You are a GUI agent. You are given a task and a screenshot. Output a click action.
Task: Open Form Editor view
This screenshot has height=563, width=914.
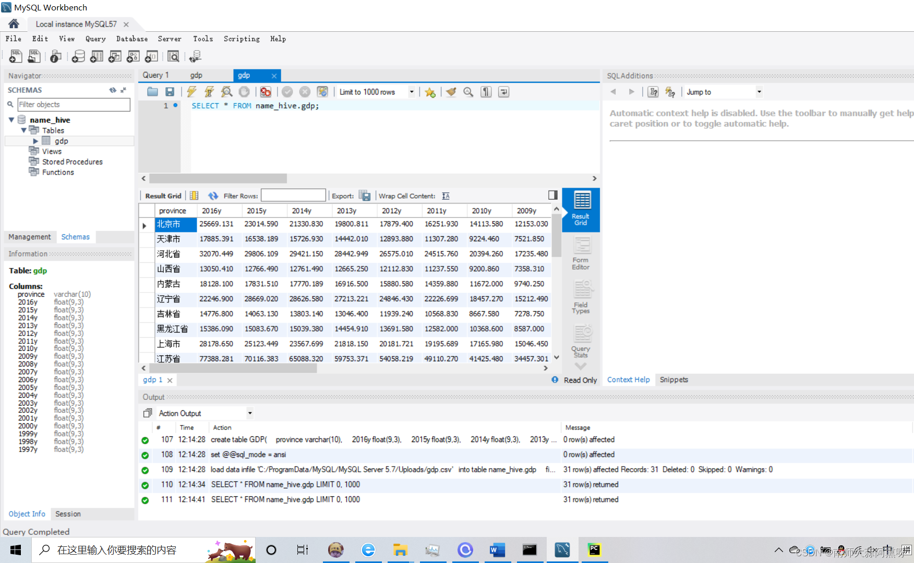581,253
